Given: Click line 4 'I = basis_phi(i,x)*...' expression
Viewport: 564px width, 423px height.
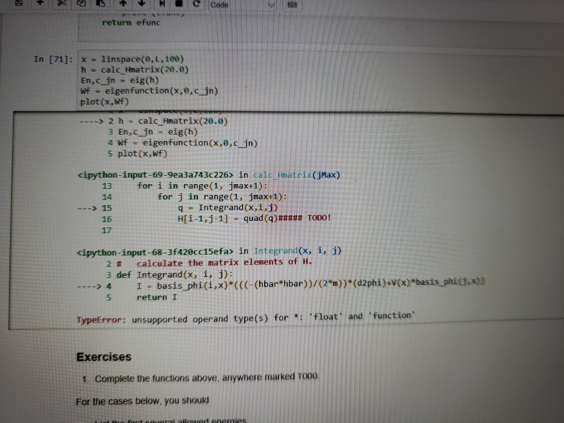Looking at the screenshot, I should [x=311, y=284].
